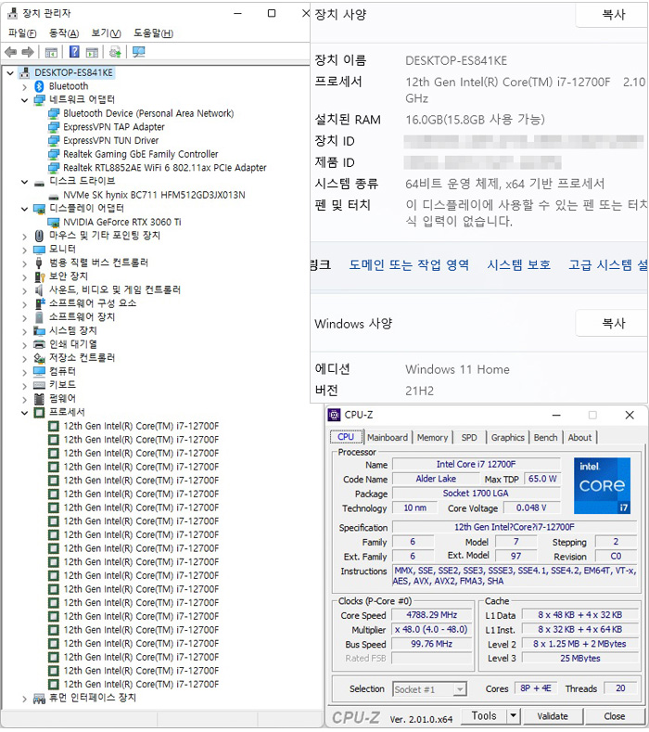Click the 펌웨어 category icon
This screenshot has width=649, height=732.
(39, 399)
